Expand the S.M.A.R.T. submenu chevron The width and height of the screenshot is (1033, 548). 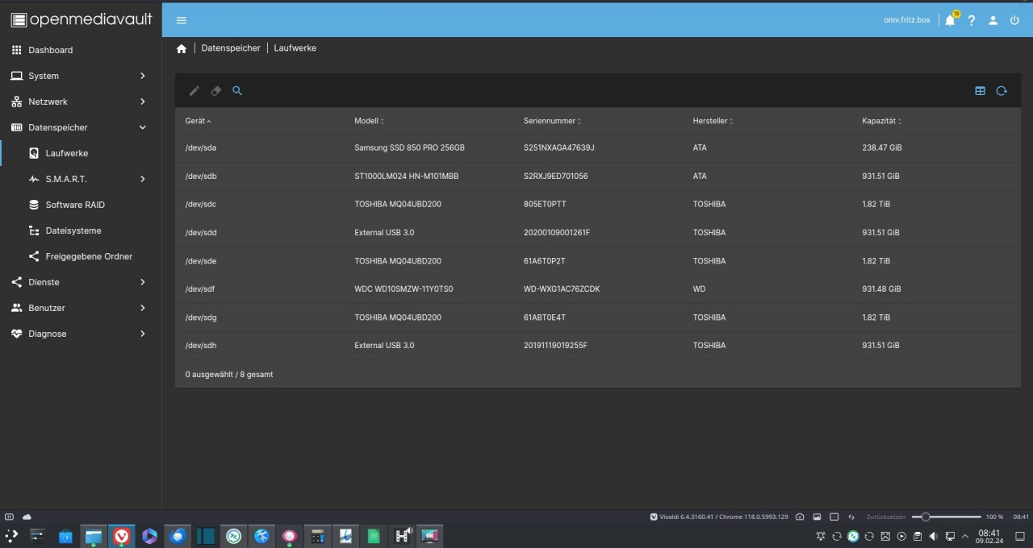click(143, 179)
